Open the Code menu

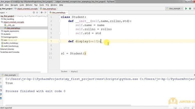[22, 5]
